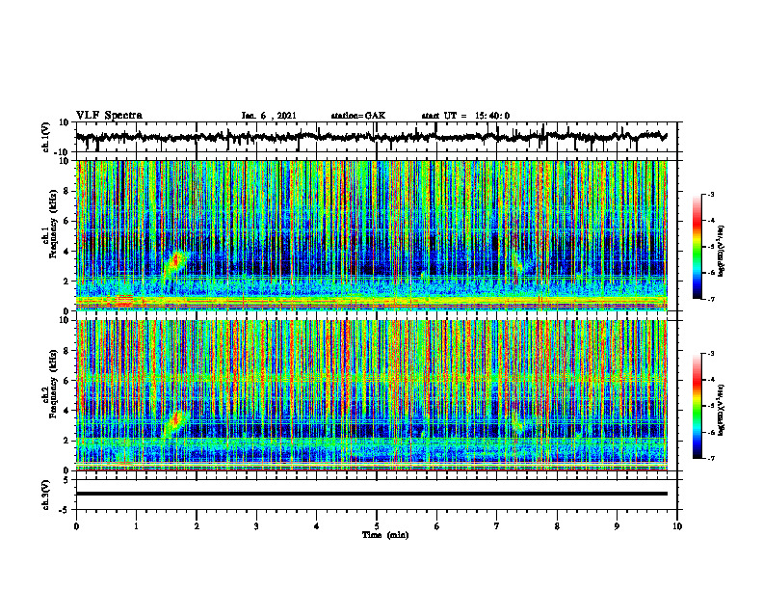Click the time axis tick label '10'
763x590 pixels.
pos(677,526)
